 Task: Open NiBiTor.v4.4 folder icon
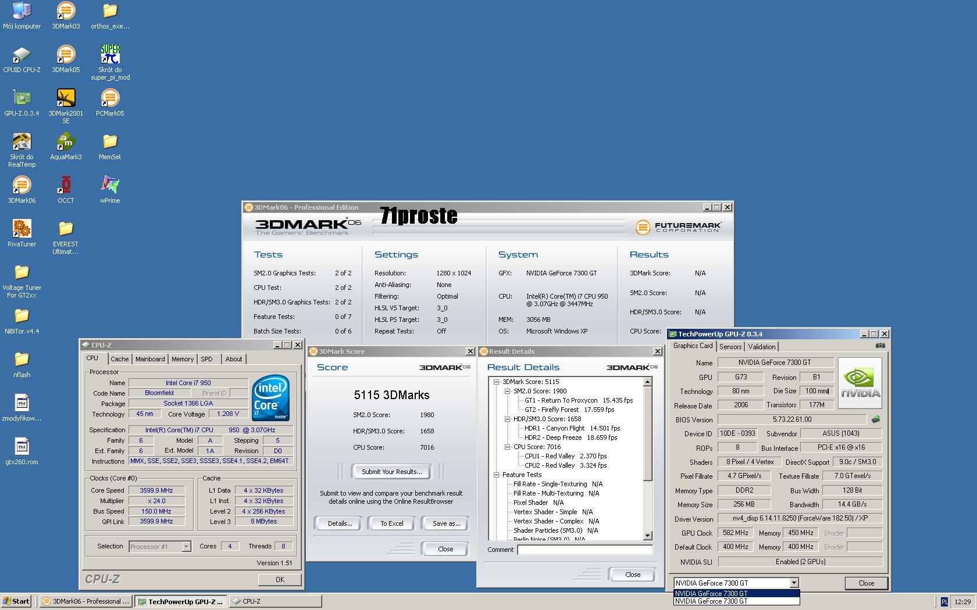(x=22, y=321)
